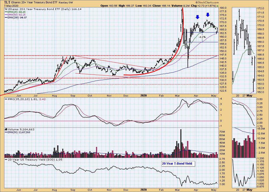The height and width of the screenshot is (192, 269).
Task: Click the 147.5 price axis label
Action: point(223,55)
